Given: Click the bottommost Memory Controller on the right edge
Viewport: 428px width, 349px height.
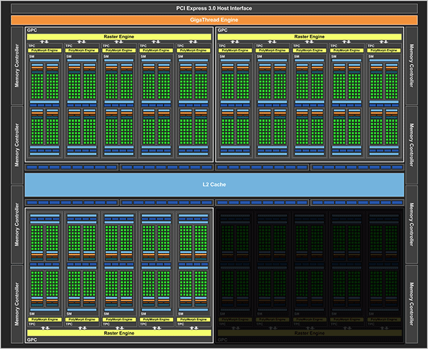Looking at the screenshot, I should point(412,303).
